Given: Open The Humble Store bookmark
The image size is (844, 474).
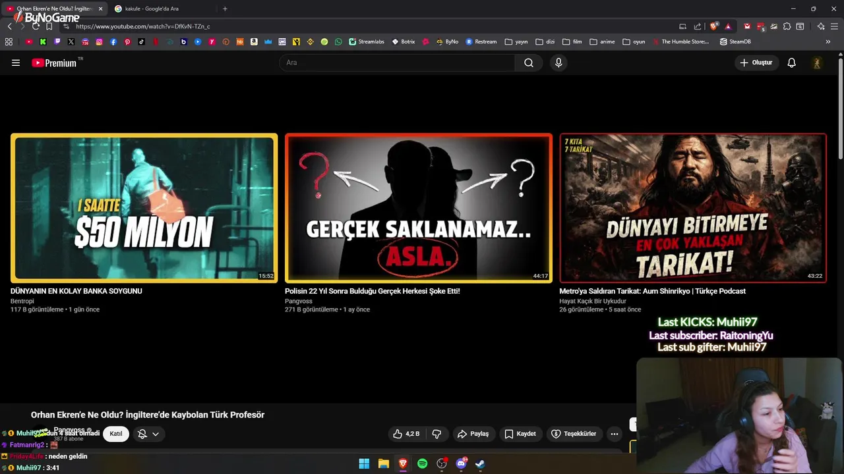Looking at the screenshot, I should tap(680, 41).
